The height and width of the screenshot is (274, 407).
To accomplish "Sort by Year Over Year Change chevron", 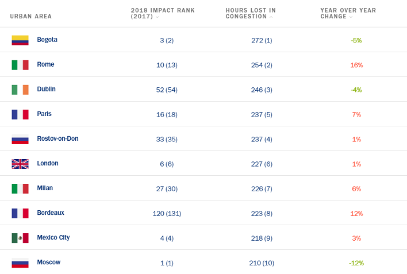I will tap(351, 17).
